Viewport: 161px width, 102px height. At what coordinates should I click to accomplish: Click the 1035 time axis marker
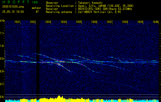tap(79, 22)
